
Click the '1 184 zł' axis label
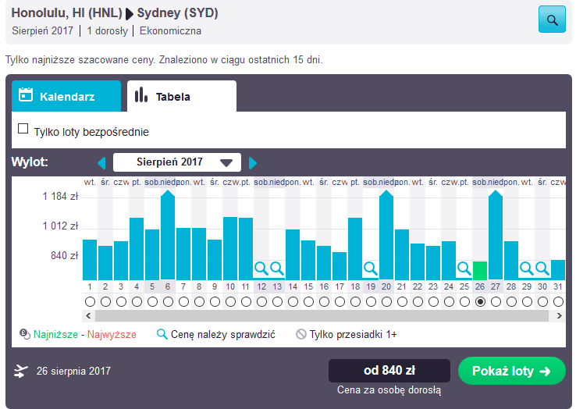tap(61, 197)
